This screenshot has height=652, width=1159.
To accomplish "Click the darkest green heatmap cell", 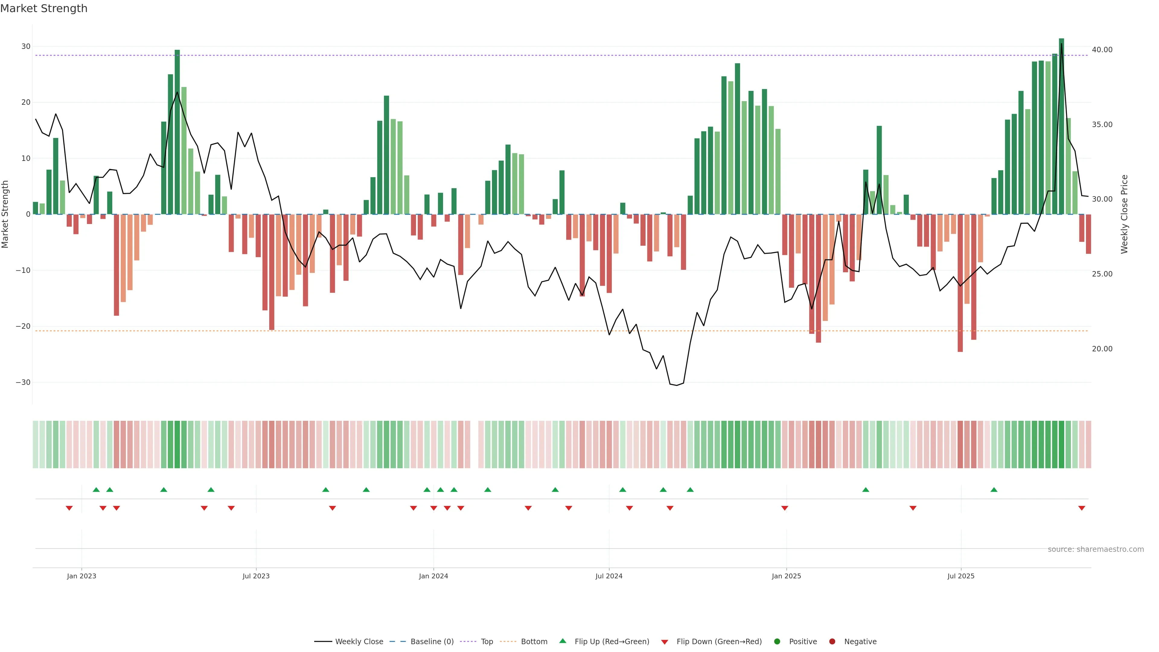I will [x=1062, y=445].
